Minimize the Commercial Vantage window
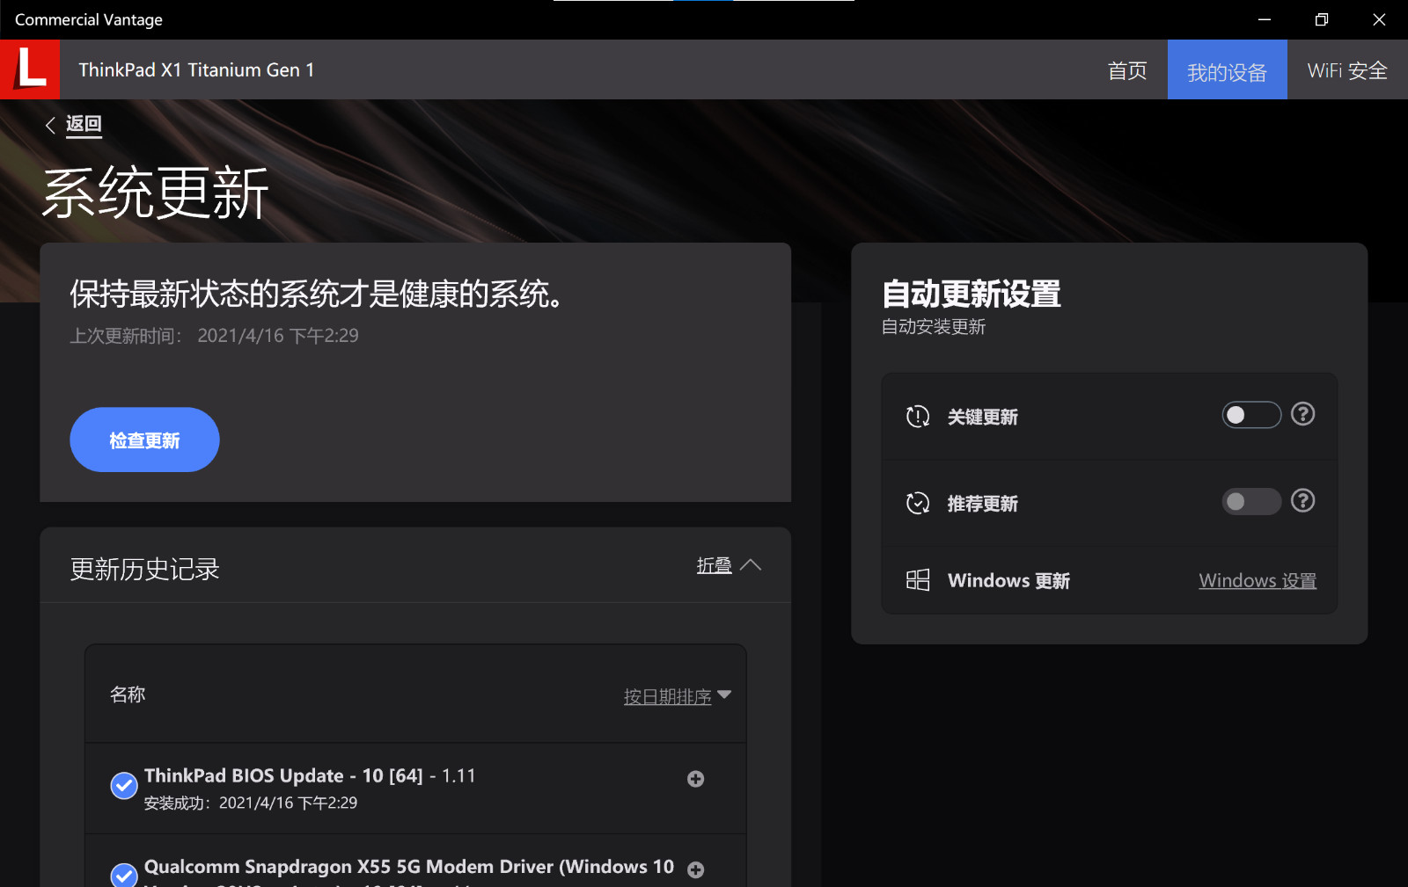This screenshot has height=887, width=1408. coord(1265,19)
